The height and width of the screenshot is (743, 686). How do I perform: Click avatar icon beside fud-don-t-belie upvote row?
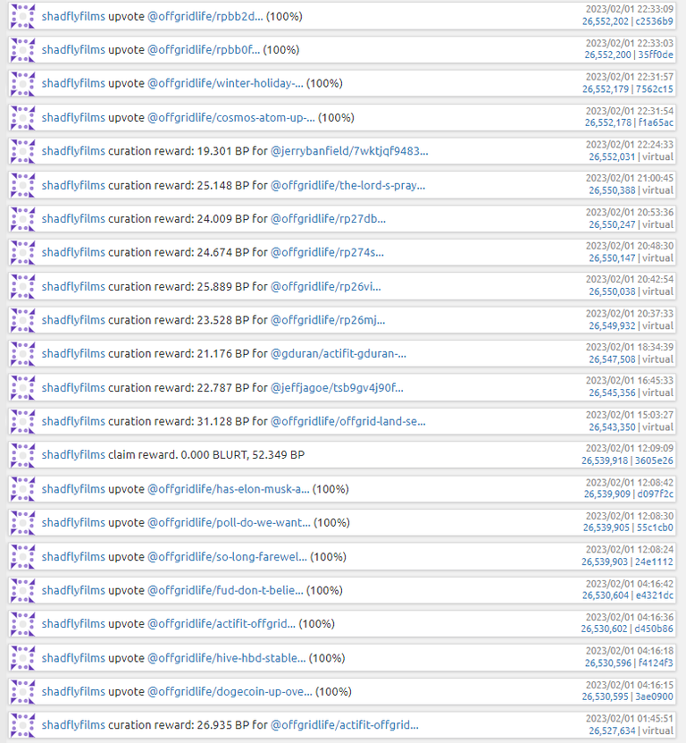point(22,590)
